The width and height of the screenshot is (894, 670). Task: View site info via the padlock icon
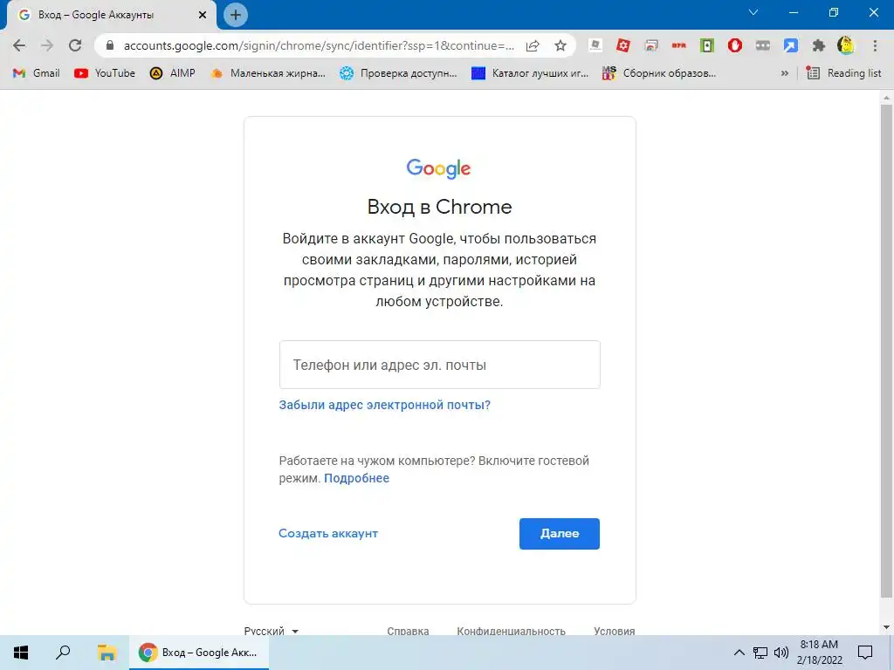[110, 45]
